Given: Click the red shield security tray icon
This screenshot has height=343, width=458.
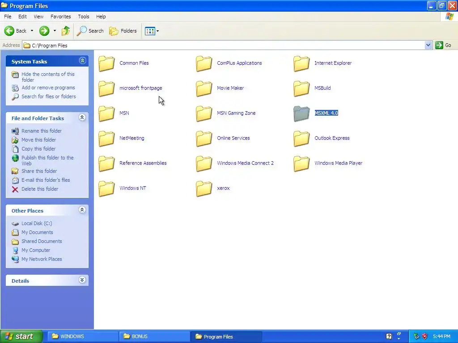Looking at the screenshot, I should (425, 336).
